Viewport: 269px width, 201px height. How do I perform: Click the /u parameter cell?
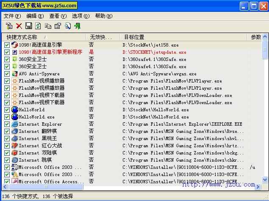click(x=252, y=167)
